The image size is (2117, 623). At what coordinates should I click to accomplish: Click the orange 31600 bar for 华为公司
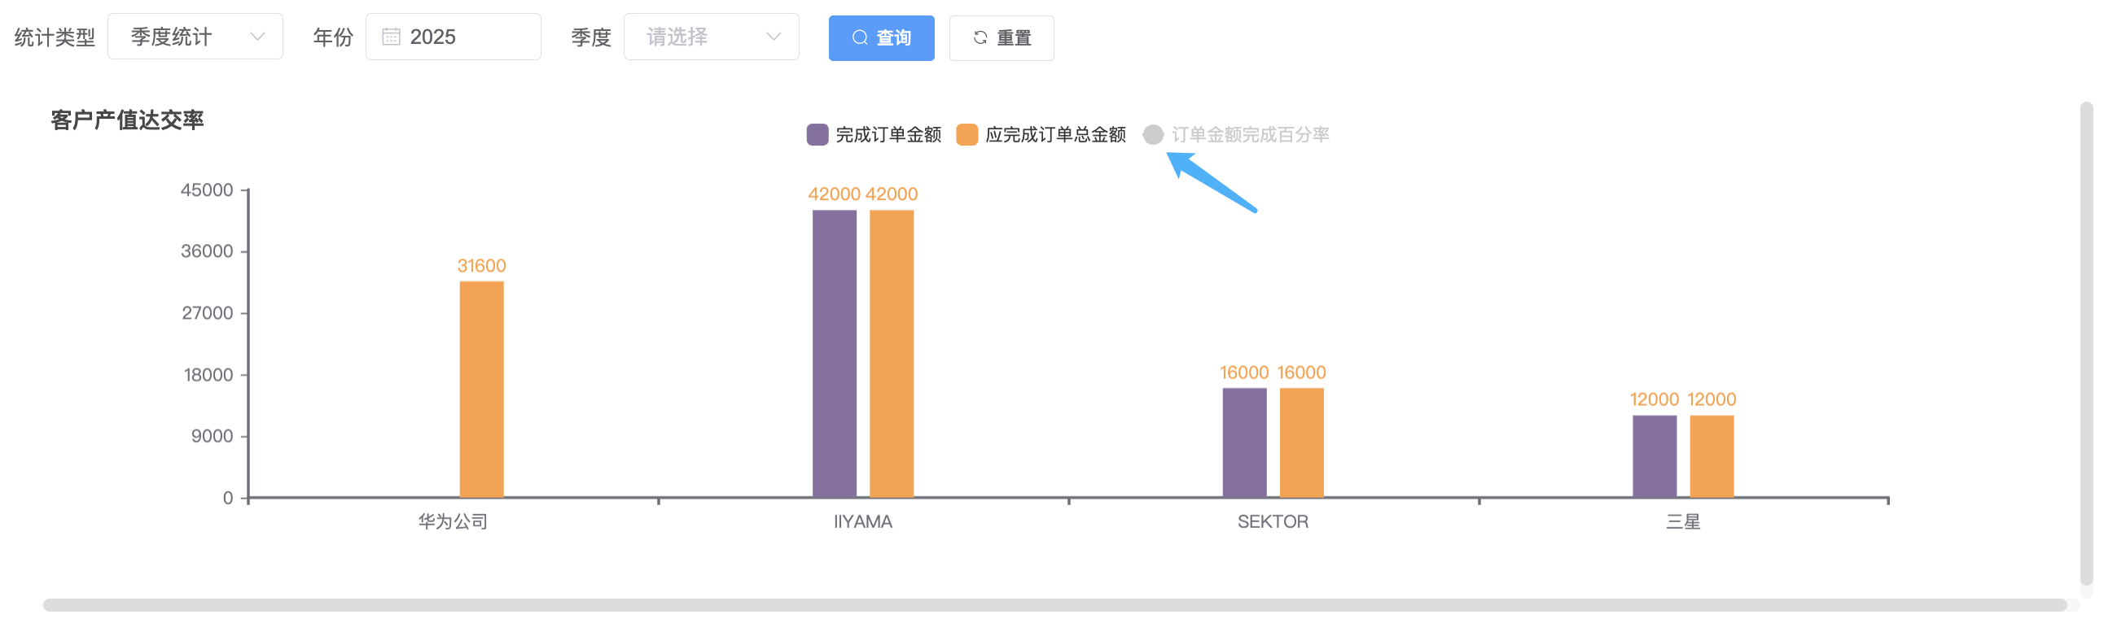click(481, 389)
